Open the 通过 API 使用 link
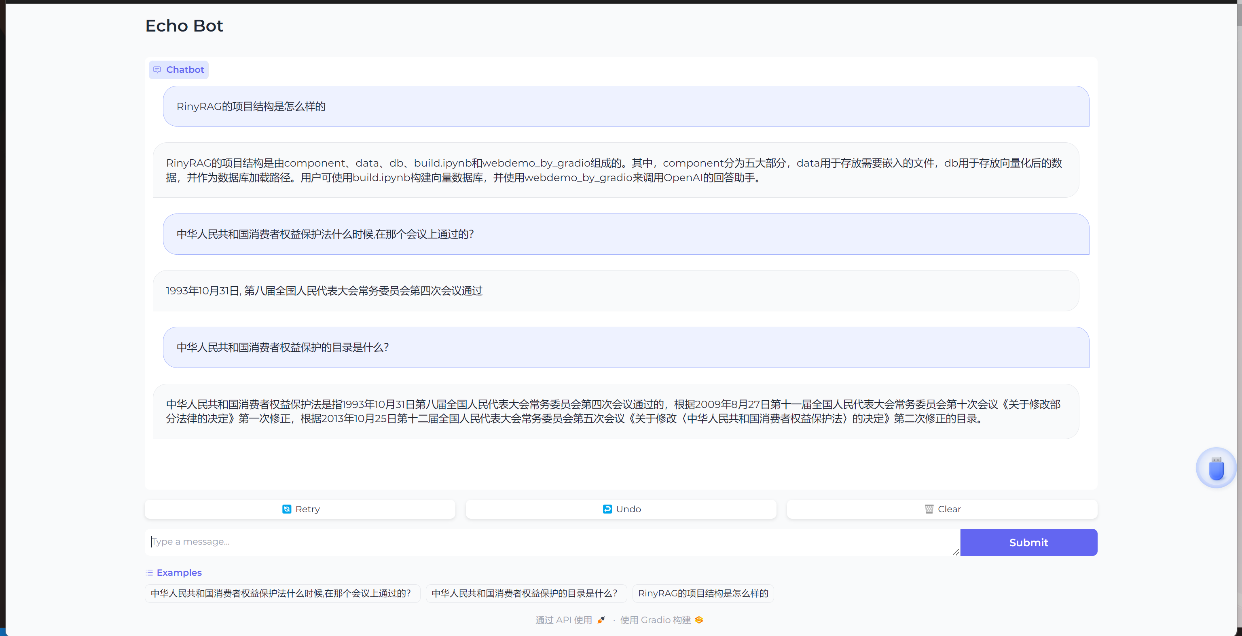The width and height of the screenshot is (1242, 636). [x=563, y=620]
